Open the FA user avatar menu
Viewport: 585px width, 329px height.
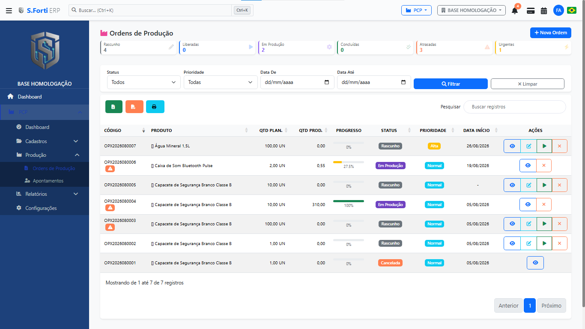pos(558,10)
